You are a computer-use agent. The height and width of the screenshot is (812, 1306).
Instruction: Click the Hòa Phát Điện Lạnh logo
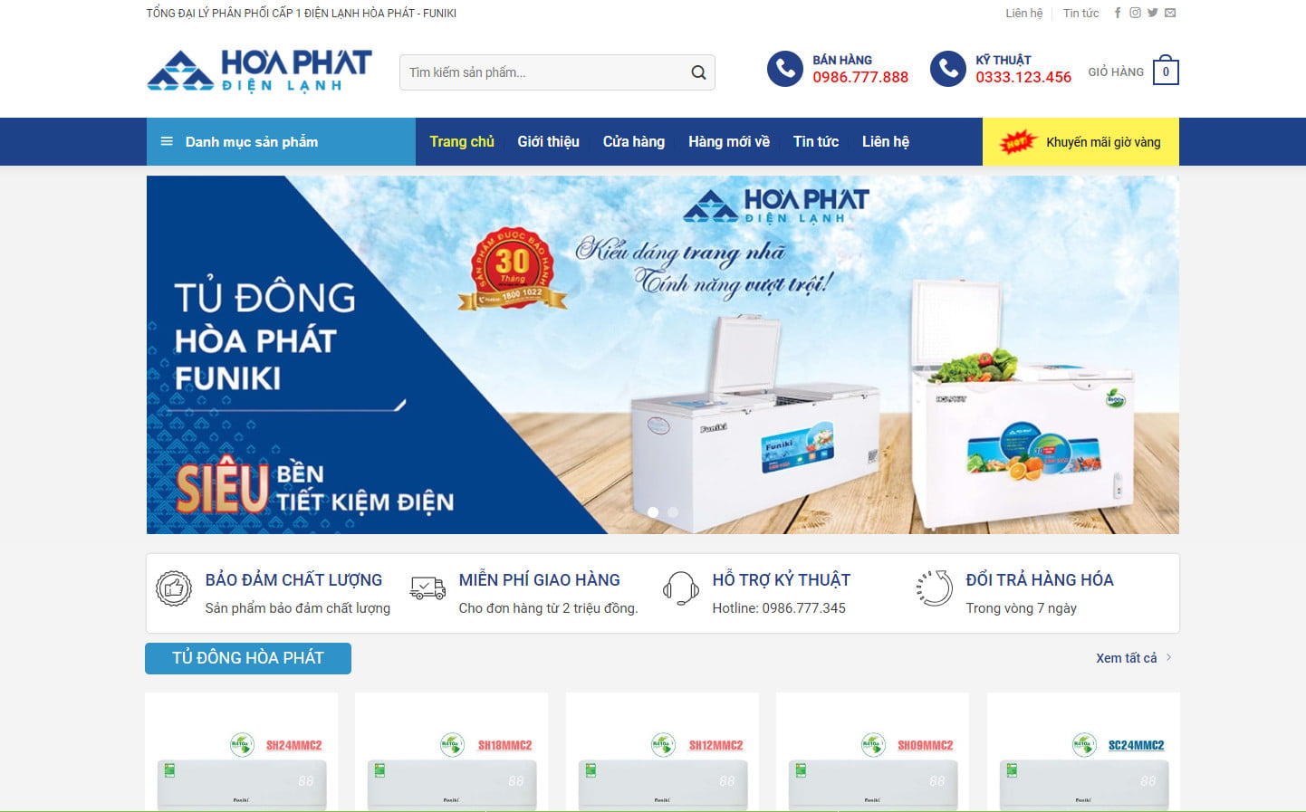click(x=260, y=72)
